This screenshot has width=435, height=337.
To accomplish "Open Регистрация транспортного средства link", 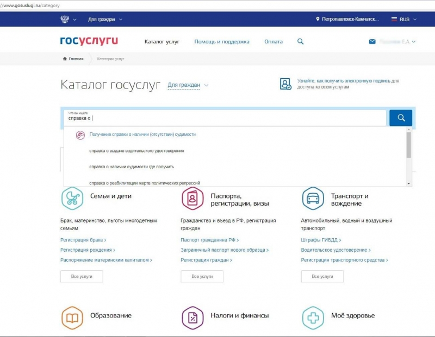I will point(345,260).
